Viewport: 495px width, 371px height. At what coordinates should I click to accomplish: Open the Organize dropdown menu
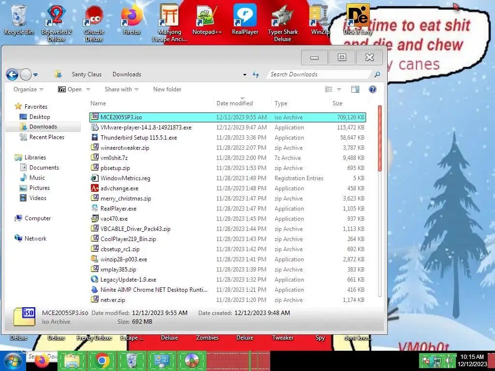click(28, 89)
